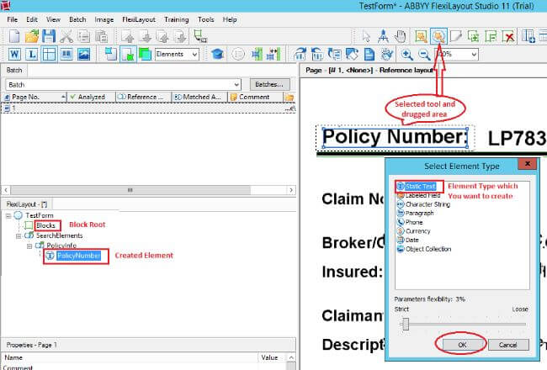Click the Copy icon in toolbar

[83, 36]
